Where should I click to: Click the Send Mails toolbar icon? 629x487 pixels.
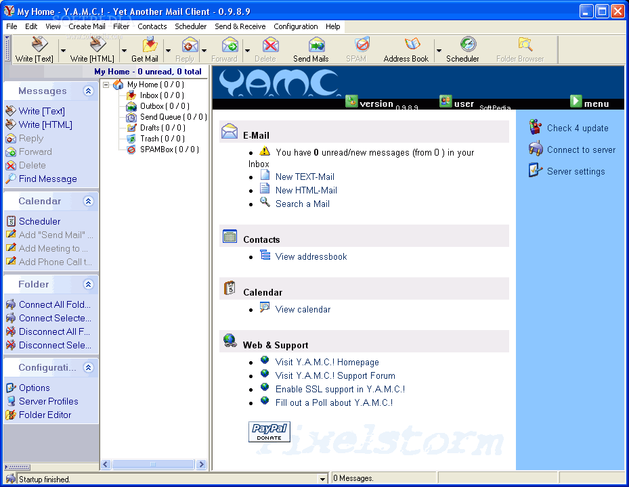click(x=316, y=44)
